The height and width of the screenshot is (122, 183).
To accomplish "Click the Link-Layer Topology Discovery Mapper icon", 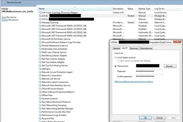I will pos(40,13).
